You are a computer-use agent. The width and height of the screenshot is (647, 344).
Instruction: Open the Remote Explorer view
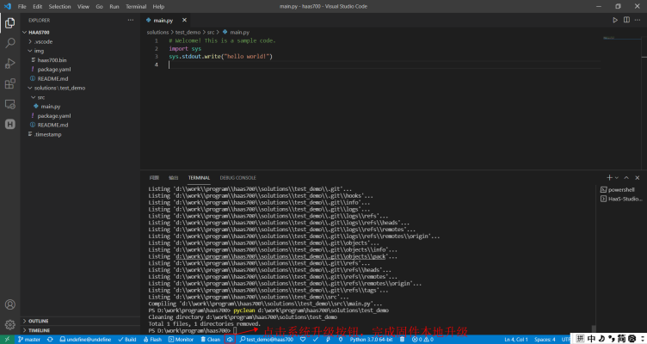pos(10,104)
